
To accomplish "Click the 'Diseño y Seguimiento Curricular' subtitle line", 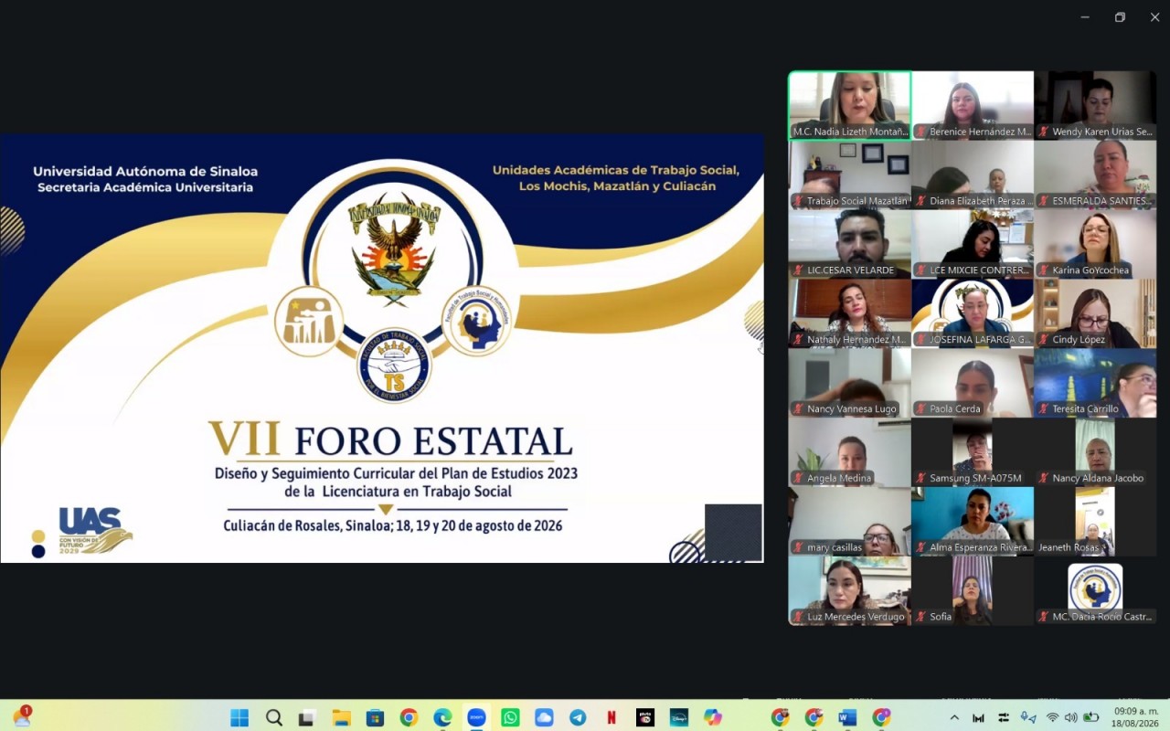I will tap(396, 473).
